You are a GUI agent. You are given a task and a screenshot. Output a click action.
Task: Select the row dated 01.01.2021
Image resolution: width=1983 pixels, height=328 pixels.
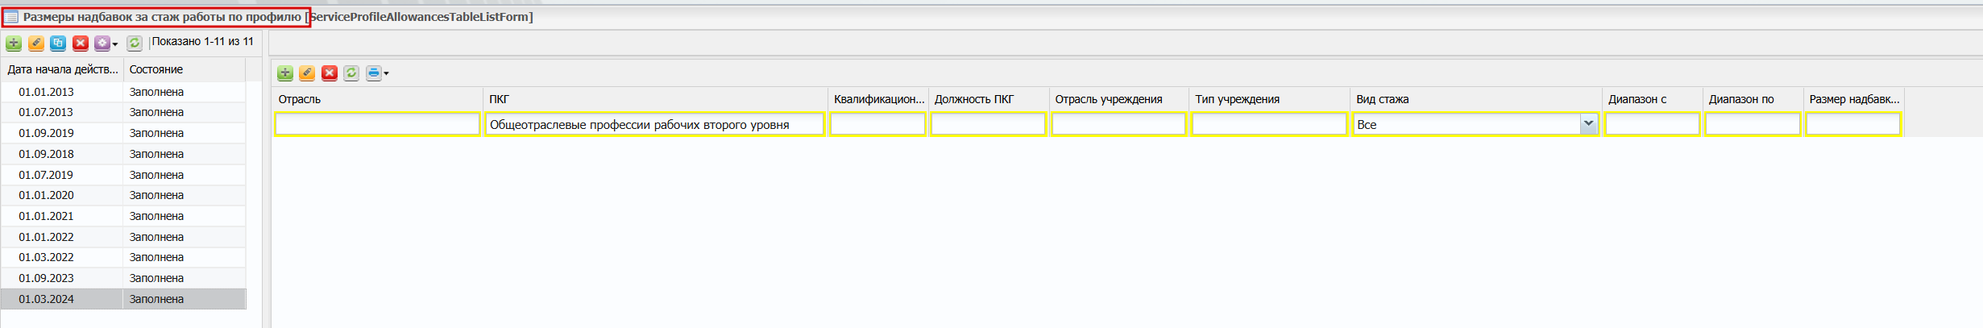(123, 216)
